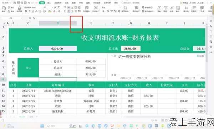Click order number 3434174289985102226
Screen dimensions: 214x129
click(58, 91)
